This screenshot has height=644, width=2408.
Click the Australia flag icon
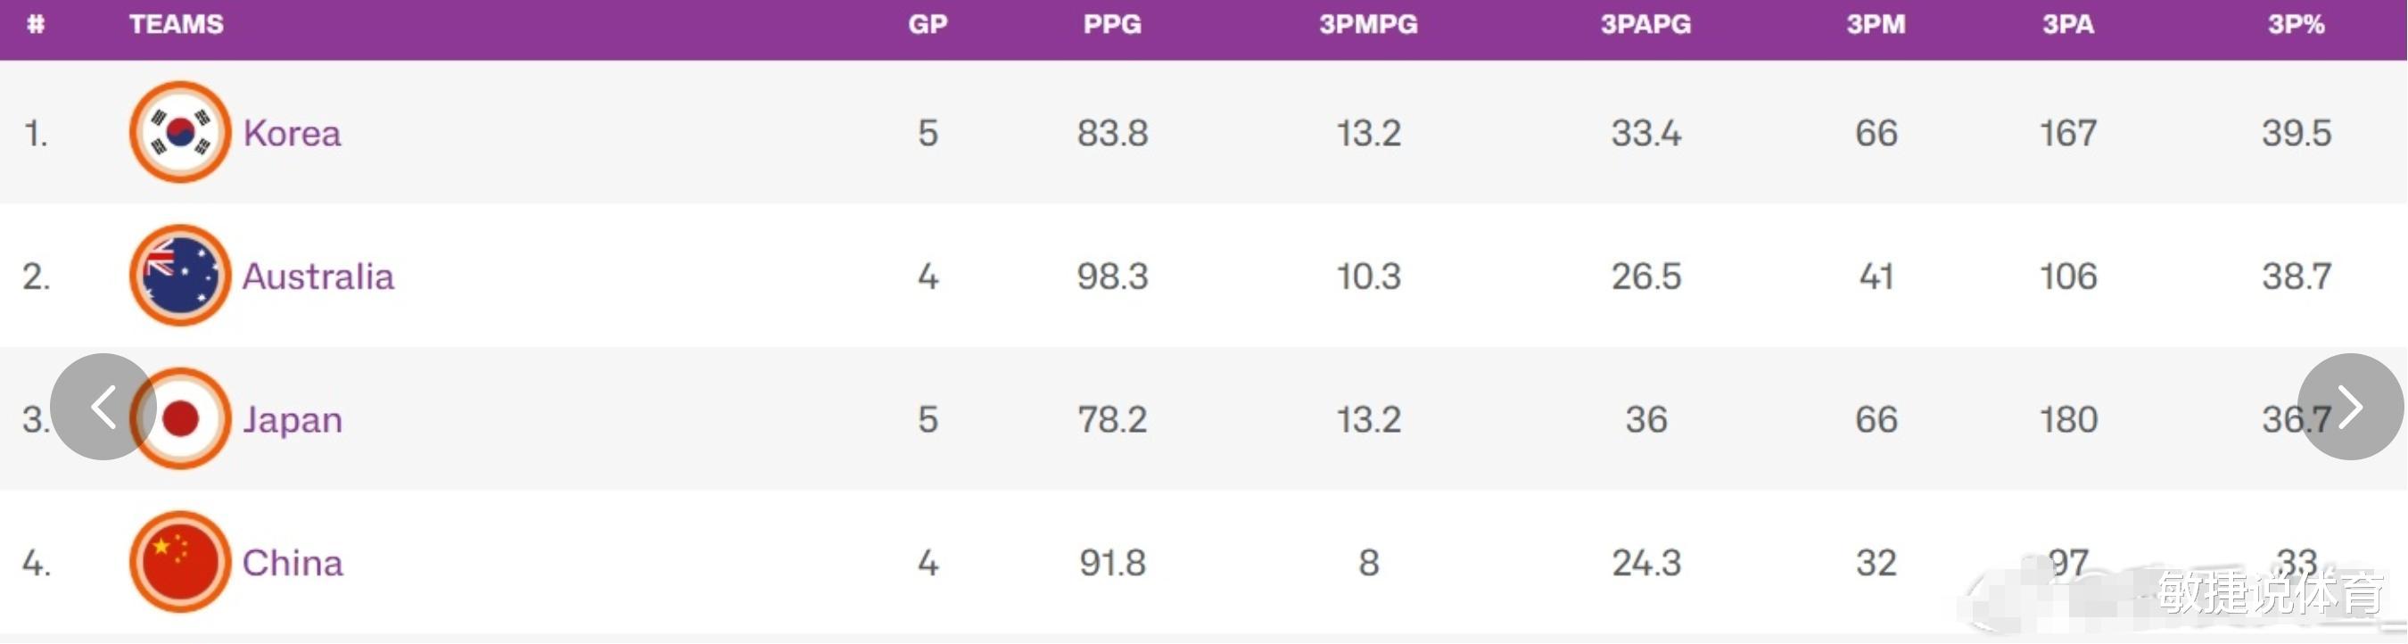179,275
